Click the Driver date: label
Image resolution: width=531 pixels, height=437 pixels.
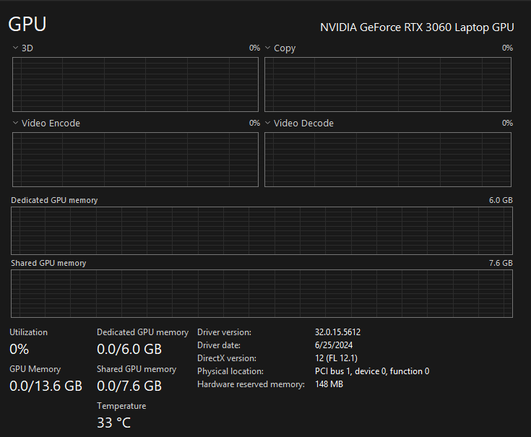(219, 345)
